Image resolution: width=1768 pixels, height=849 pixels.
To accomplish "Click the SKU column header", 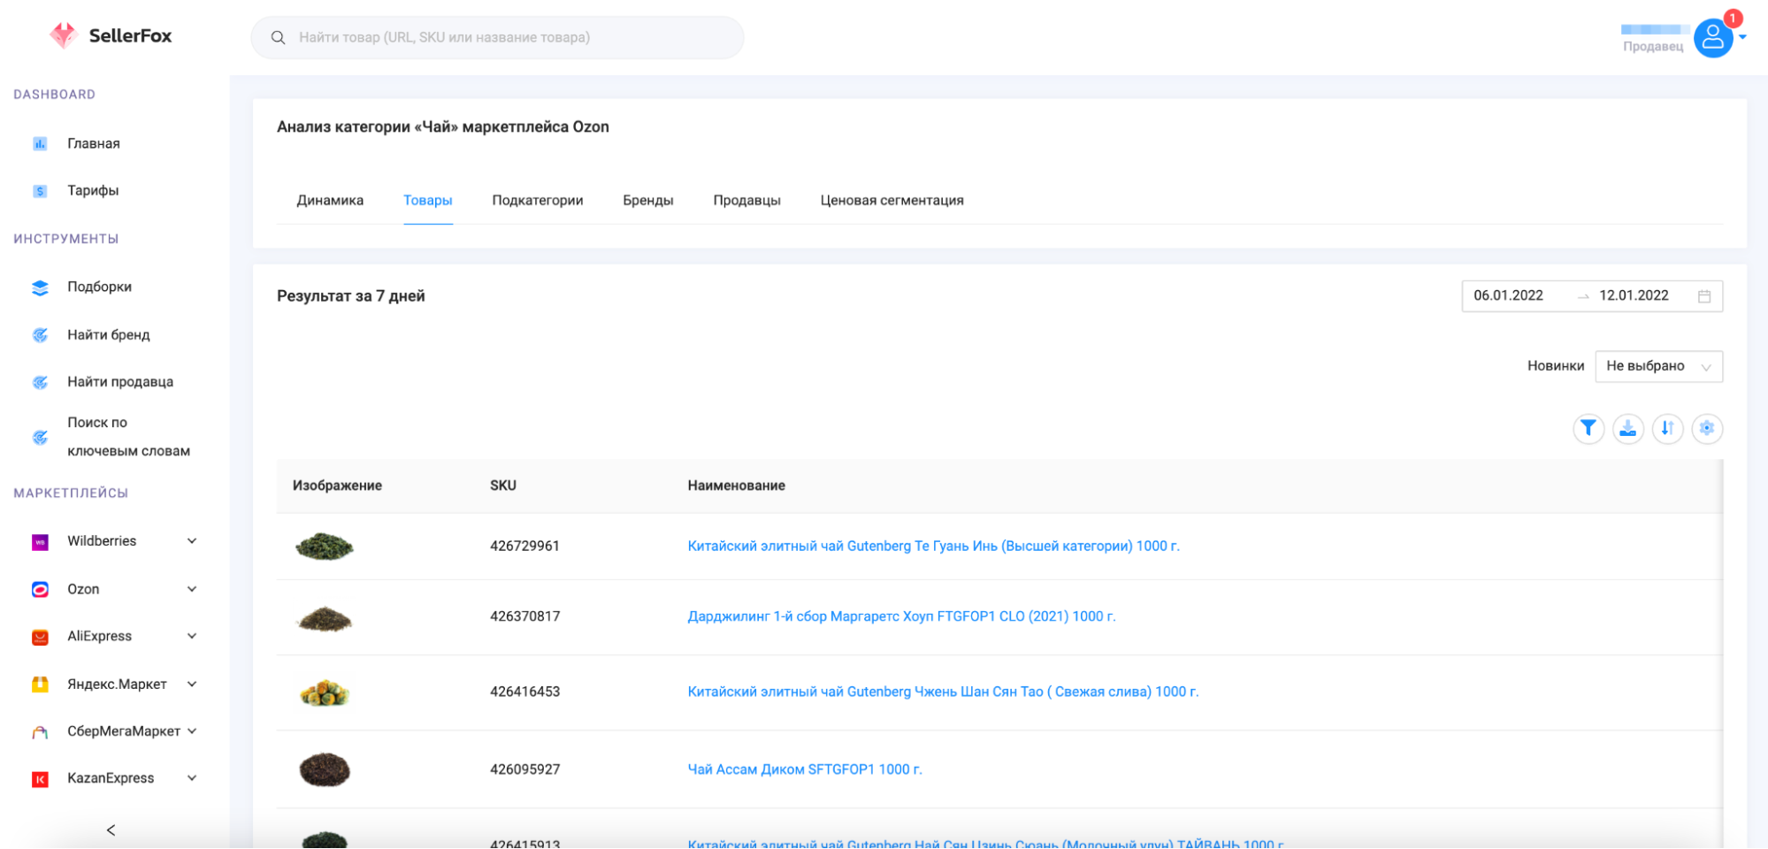I will (503, 486).
